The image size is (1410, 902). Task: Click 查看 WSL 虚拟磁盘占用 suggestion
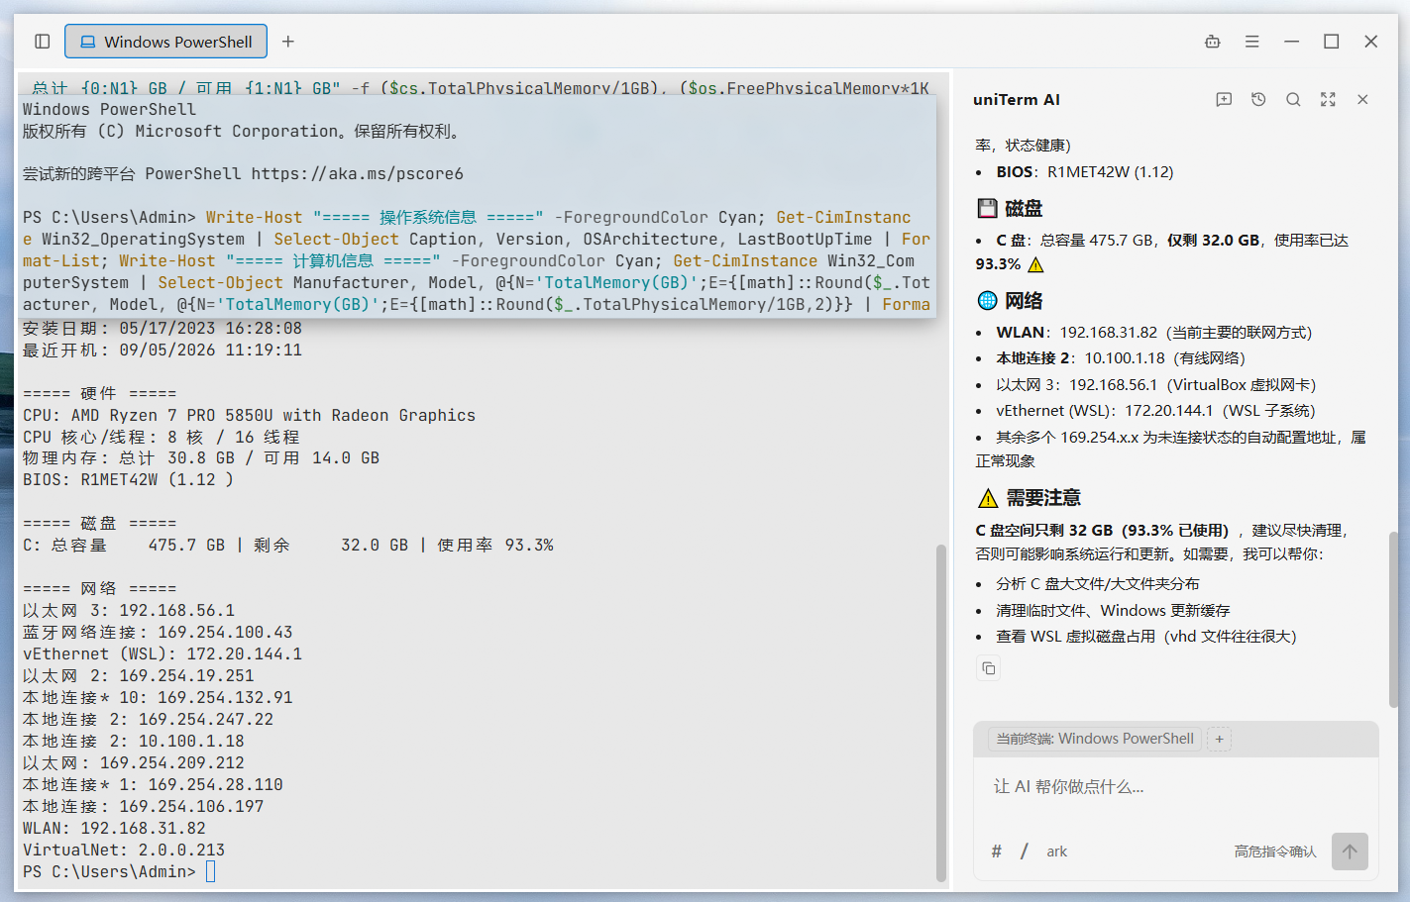[x=1146, y=637]
